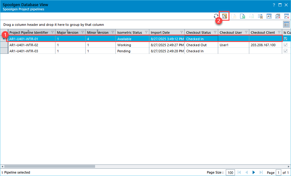
Task: Click the isometric list view icon
Action: tap(269, 16)
